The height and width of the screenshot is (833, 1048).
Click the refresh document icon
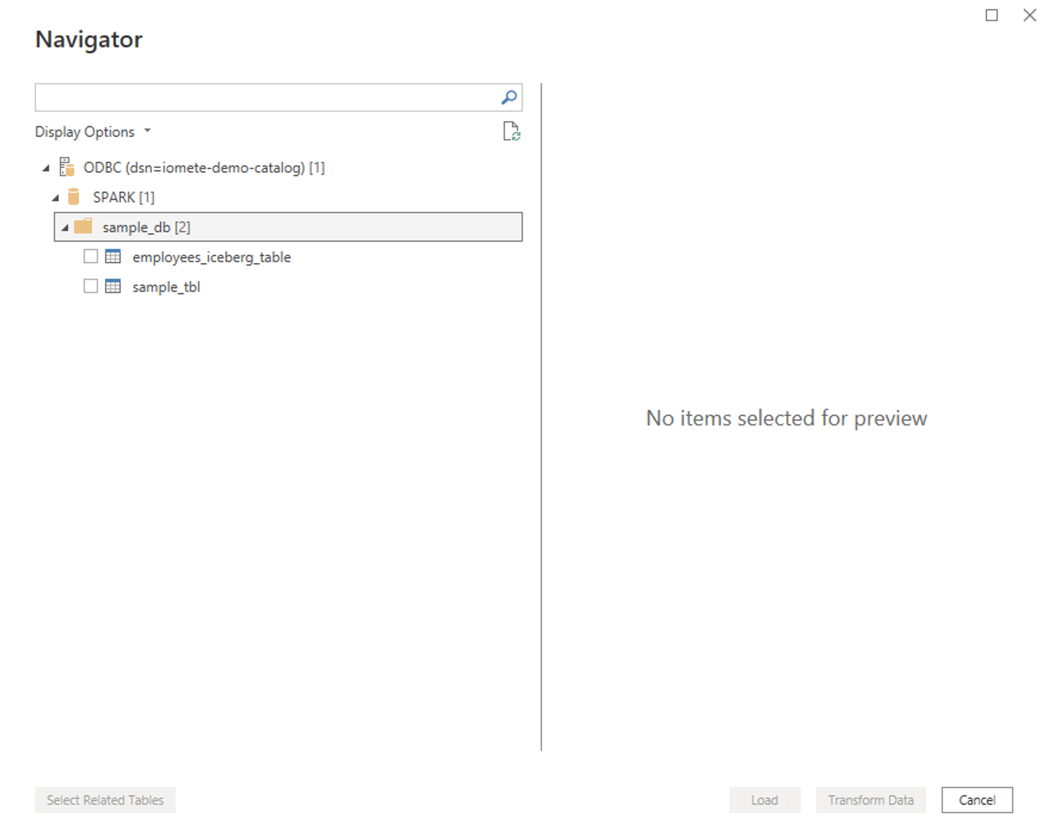coord(511,131)
